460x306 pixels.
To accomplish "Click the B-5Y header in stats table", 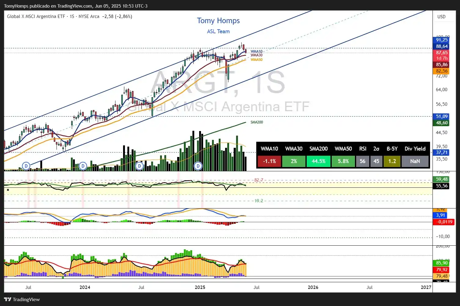I will click(x=392, y=149).
